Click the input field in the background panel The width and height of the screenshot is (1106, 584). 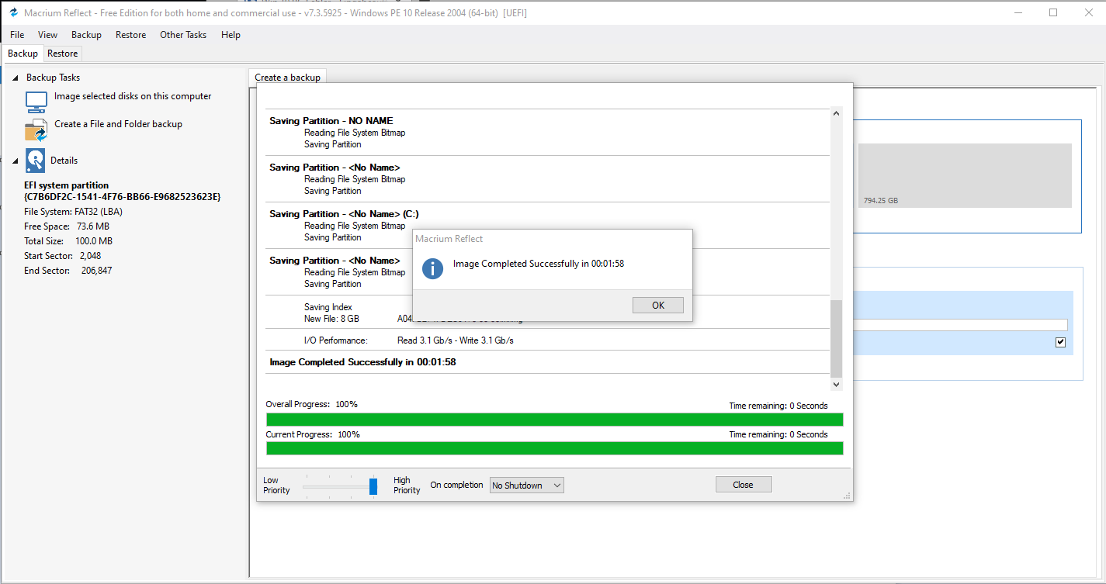pos(961,325)
